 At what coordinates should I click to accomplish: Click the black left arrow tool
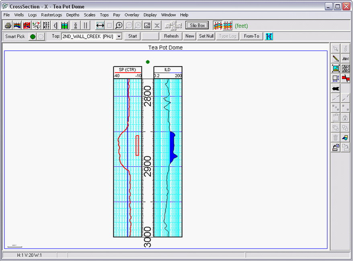336,88
